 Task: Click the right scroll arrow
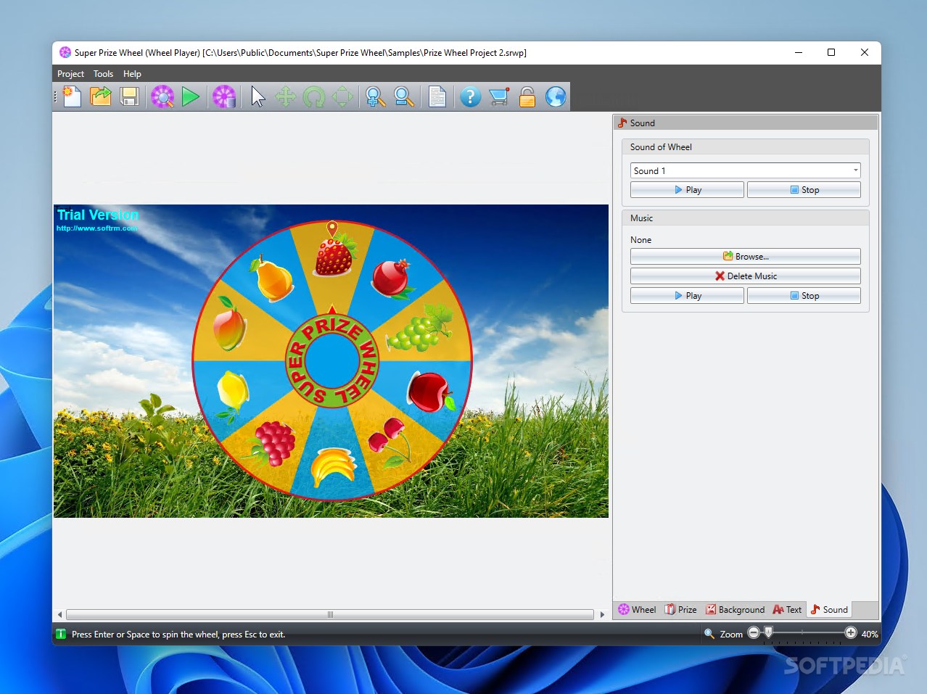[x=602, y=614]
